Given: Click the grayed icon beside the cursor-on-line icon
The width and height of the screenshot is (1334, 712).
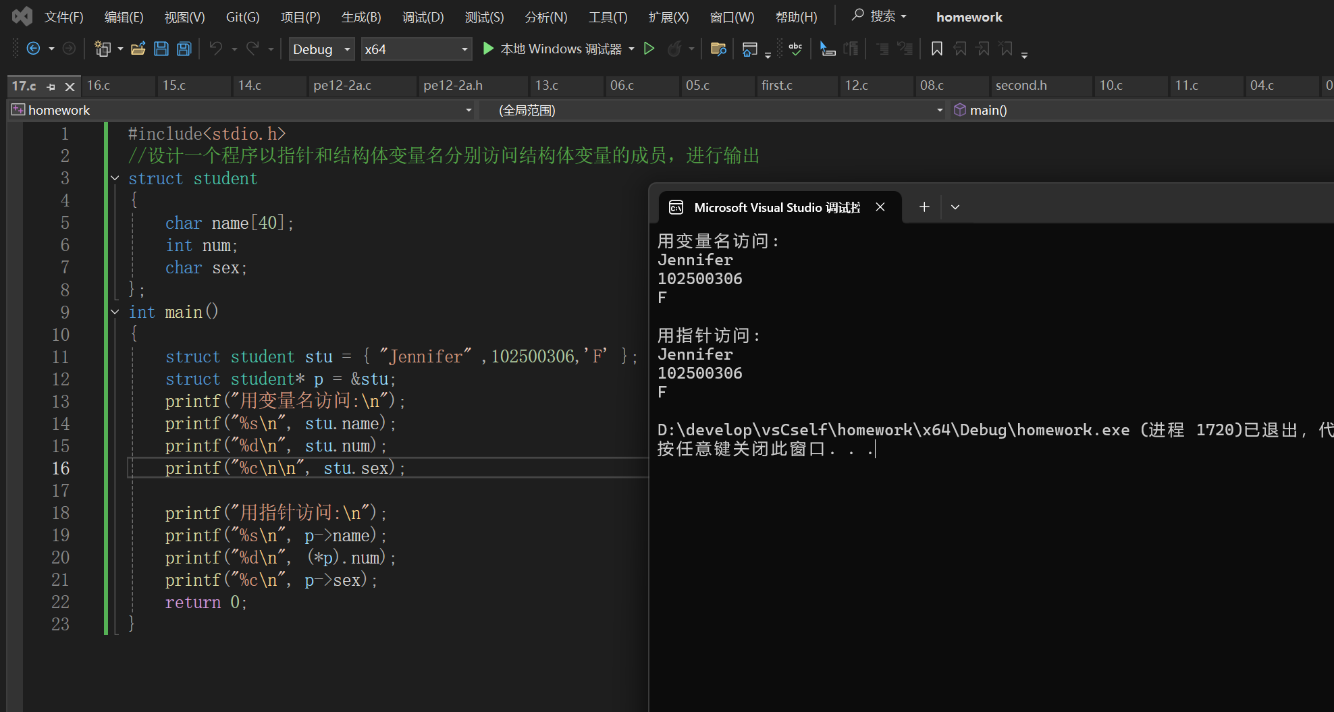Looking at the screenshot, I should (x=851, y=49).
